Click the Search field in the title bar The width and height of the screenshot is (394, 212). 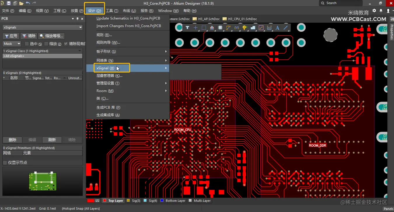coord(341,3)
